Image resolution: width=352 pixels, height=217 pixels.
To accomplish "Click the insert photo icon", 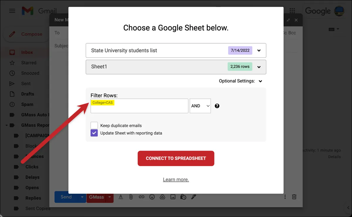I will point(173,197).
